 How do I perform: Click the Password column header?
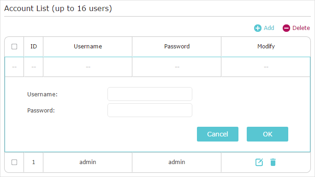tap(177, 47)
